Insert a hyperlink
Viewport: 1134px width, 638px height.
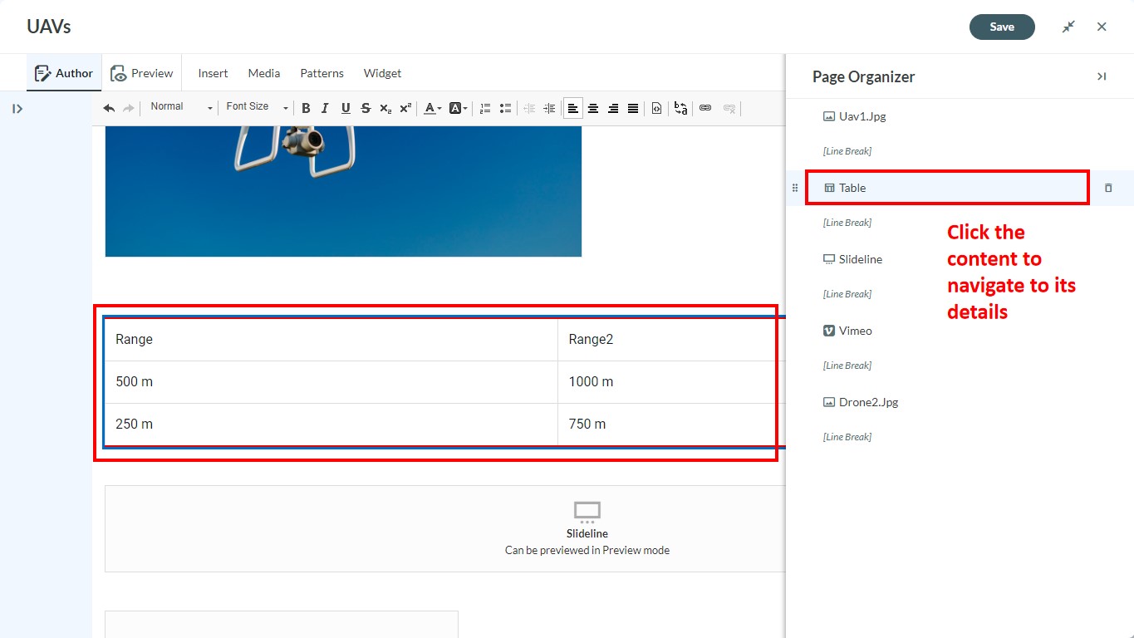pos(705,108)
